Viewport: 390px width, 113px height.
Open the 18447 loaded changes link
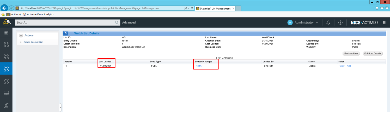tap(199, 66)
